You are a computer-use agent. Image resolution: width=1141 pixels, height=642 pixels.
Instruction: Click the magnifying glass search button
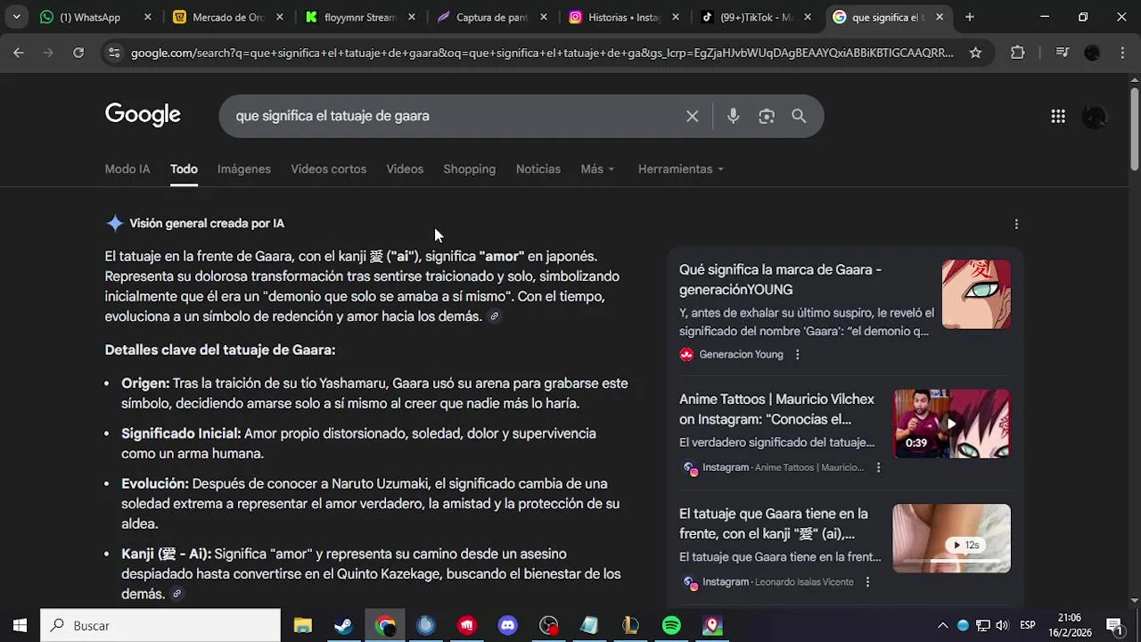tap(799, 116)
